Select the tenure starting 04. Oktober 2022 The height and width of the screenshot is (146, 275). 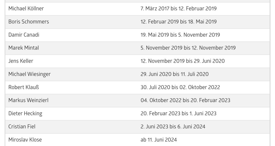tap(185, 100)
